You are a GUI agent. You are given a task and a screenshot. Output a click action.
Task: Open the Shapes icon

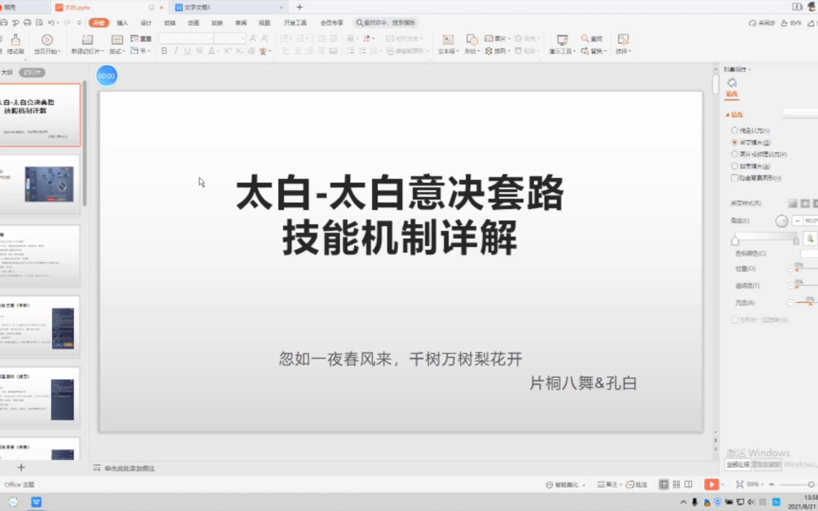[x=472, y=40]
